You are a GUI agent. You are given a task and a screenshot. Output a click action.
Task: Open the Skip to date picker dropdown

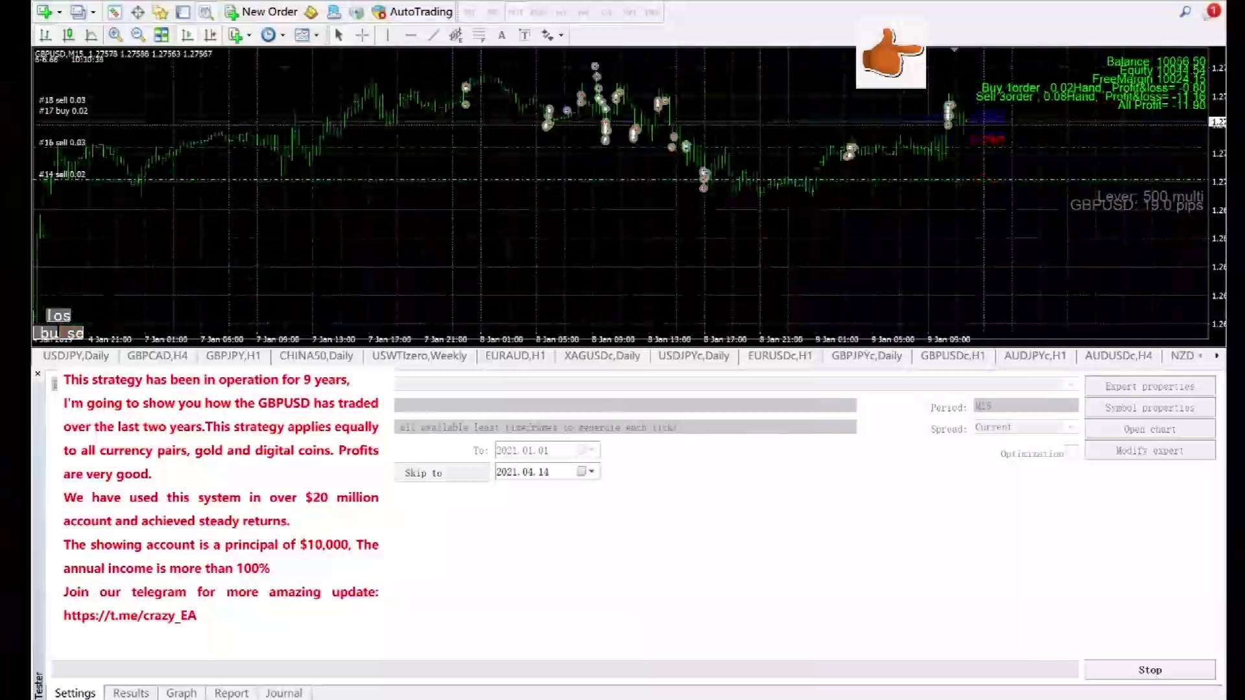tap(591, 472)
